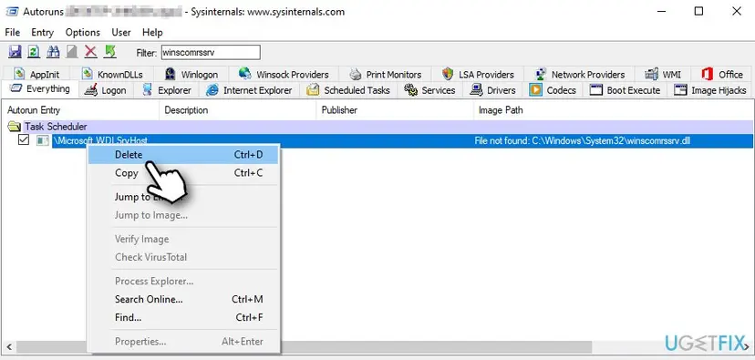755x360 pixels.
Task: Click the Autoruns app icon in title bar
Action: (12, 11)
